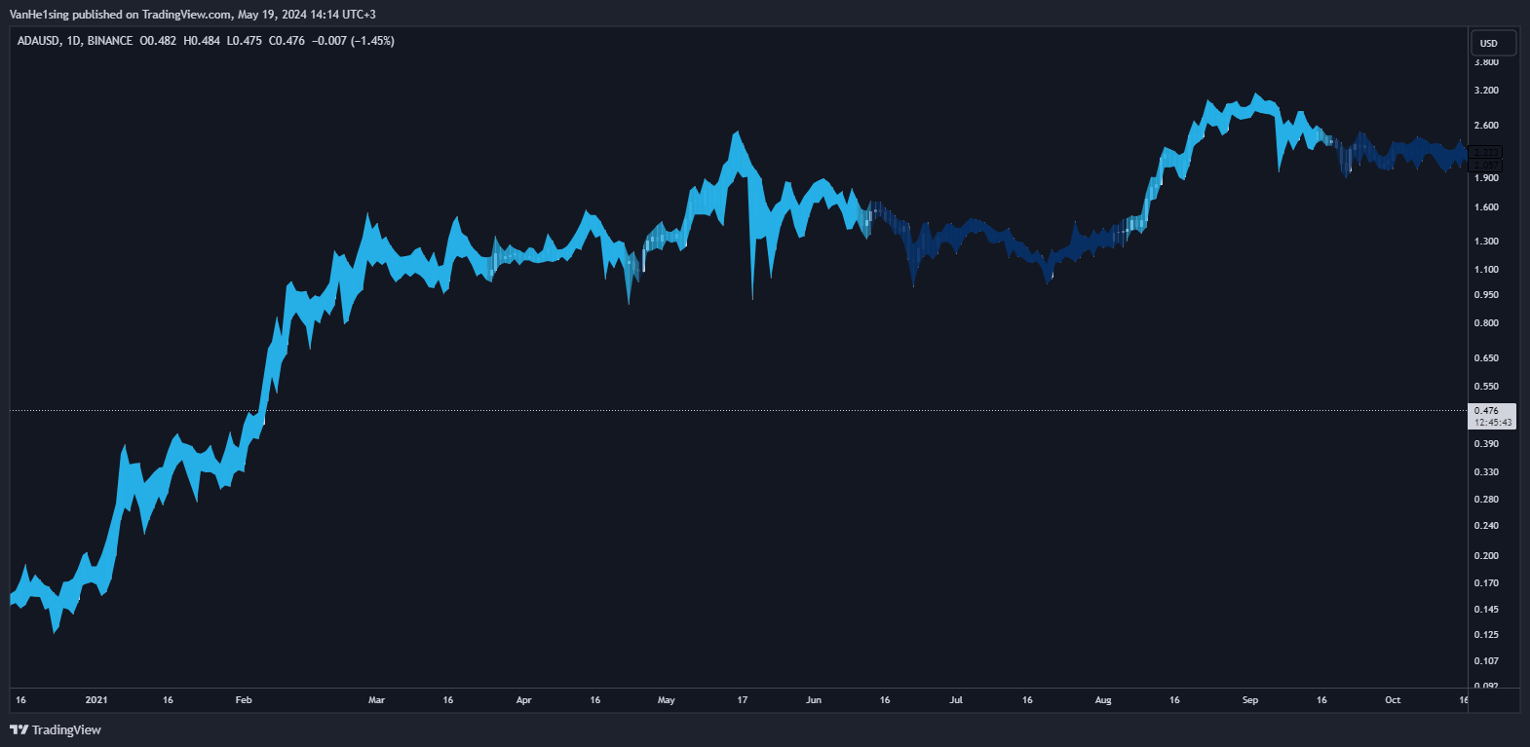Click the 0.390 price axis label

coord(1486,444)
